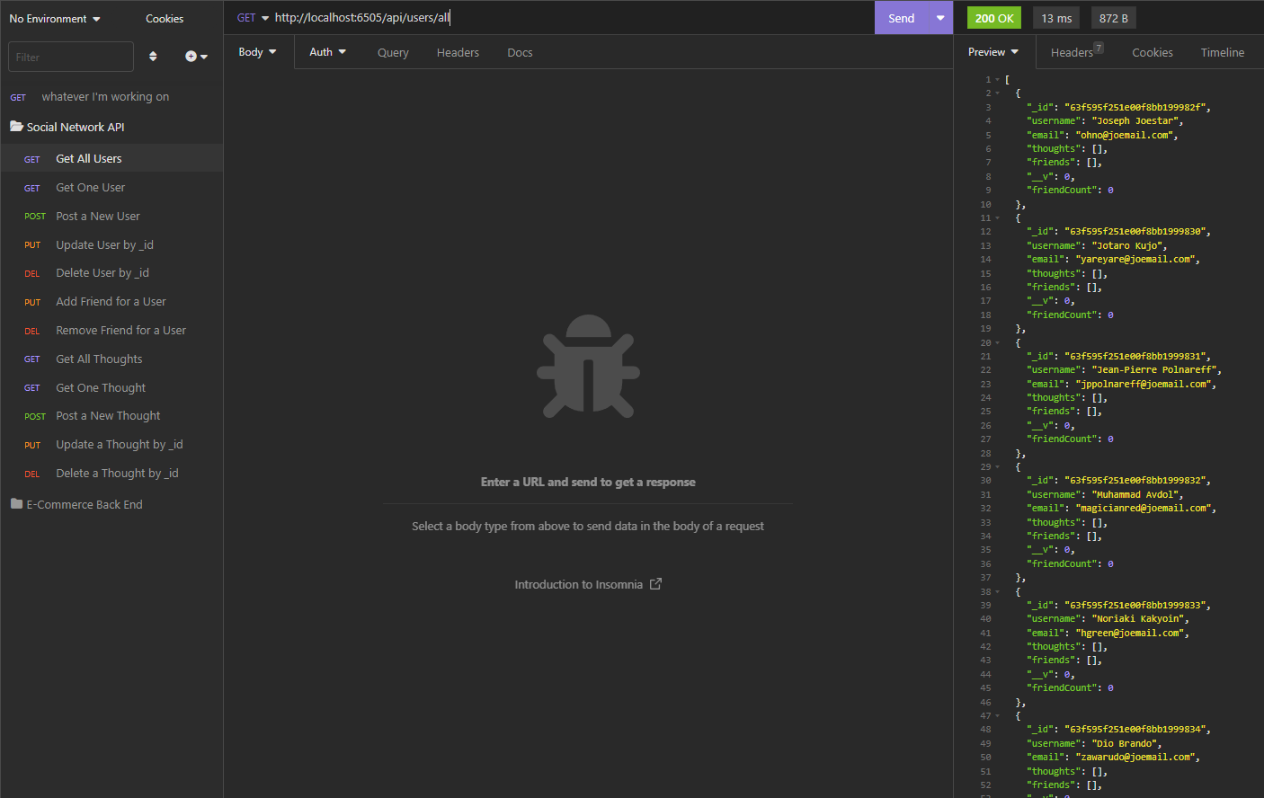Open the Social Network API folder icon
Image resolution: width=1264 pixels, height=798 pixels.
coord(16,127)
